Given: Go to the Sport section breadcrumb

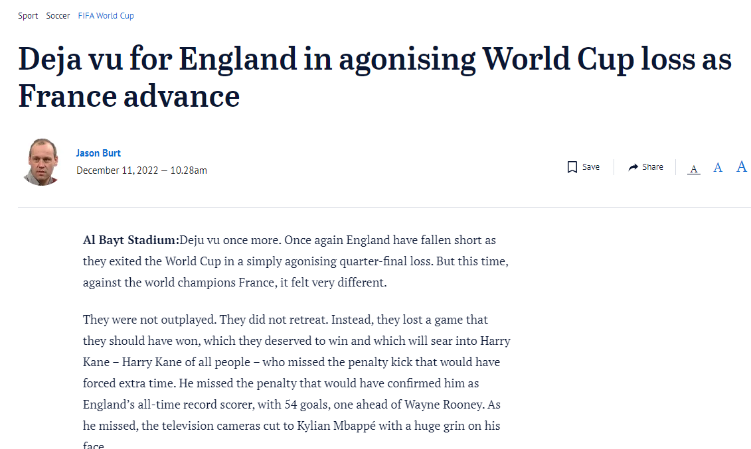Looking at the screenshot, I should coord(28,16).
